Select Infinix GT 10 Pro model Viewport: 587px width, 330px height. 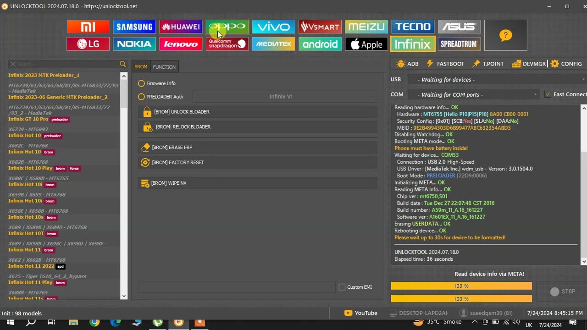pyautogui.click(x=28, y=119)
